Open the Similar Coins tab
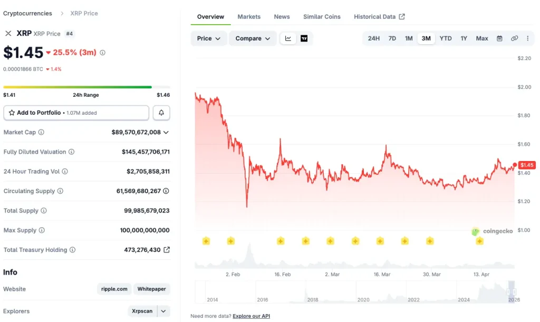The width and height of the screenshot is (540, 322). pos(322,16)
